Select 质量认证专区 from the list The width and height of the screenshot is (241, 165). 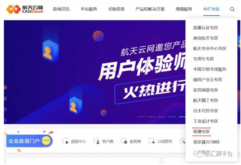(206, 28)
